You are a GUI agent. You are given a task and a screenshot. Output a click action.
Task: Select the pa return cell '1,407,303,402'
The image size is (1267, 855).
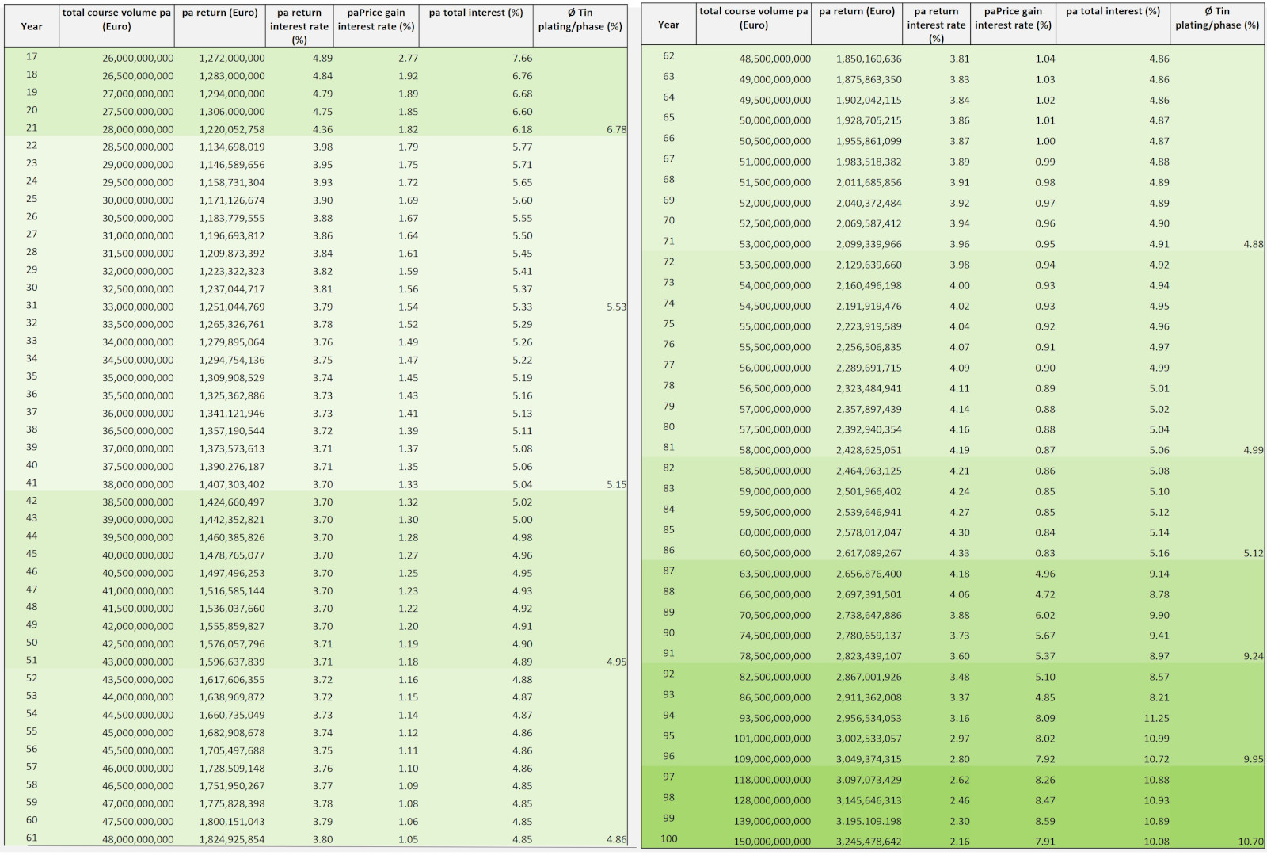pos(232,484)
